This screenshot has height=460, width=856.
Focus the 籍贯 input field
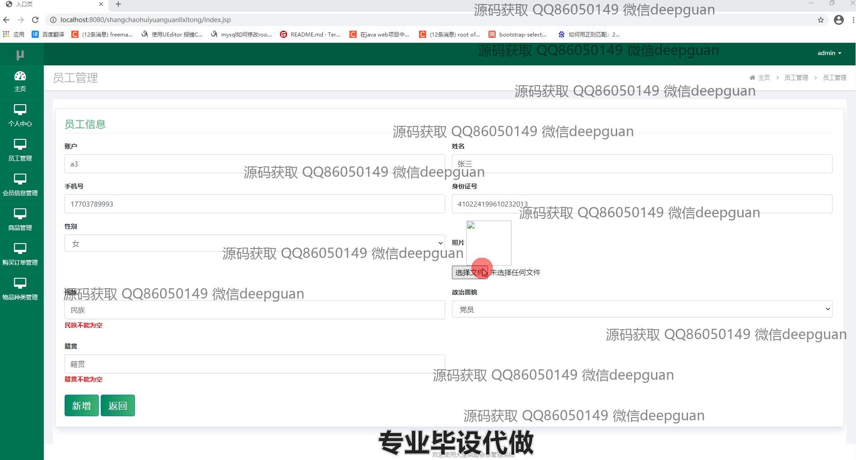(255, 364)
